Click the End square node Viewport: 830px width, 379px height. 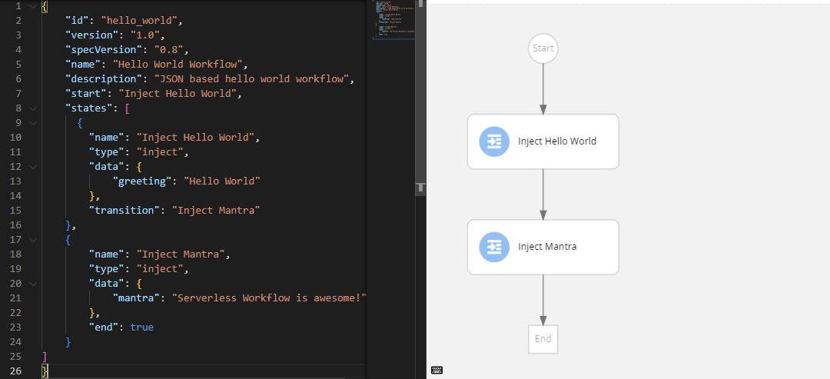click(x=543, y=339)
